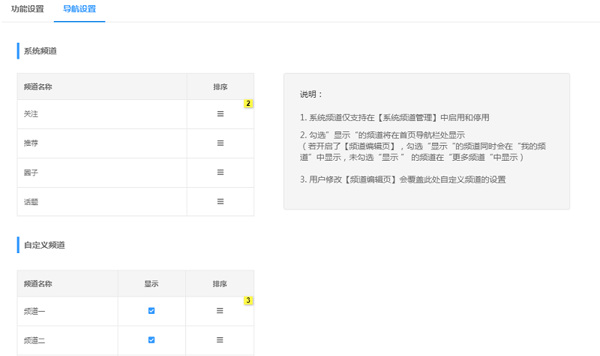The image size is (600, 356).
Task: Select the 推荐 channel name
Action: (31, 143)
